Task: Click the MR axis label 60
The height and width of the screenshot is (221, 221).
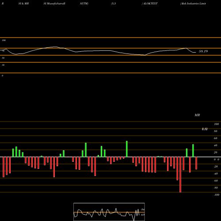Action: pos(216,138)
